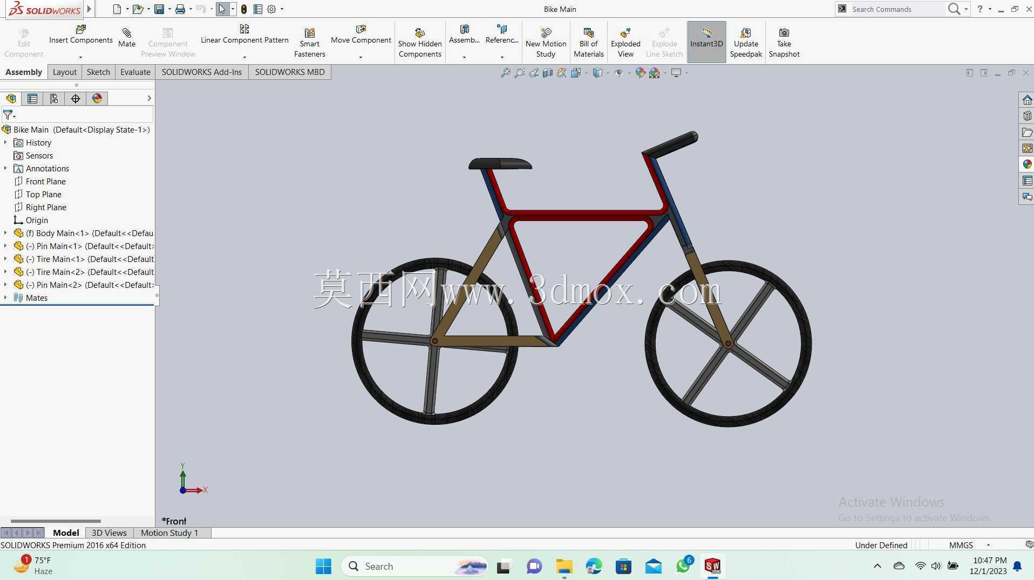This screenshot has height=580, width=1034.
Task: Switch to the Layout tab
Action: pos(65,72)
